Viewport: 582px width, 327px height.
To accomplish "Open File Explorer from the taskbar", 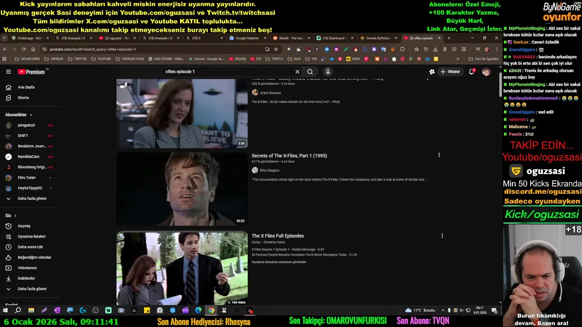I will tap(31, 310).
